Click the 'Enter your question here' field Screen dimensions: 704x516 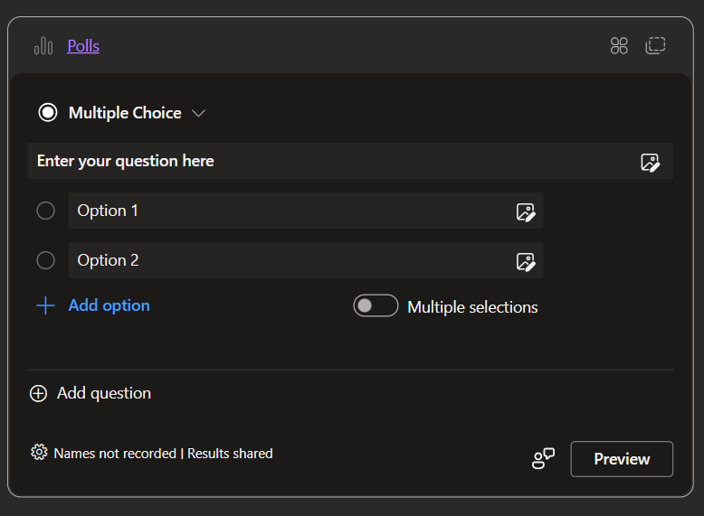click(326, 161)
